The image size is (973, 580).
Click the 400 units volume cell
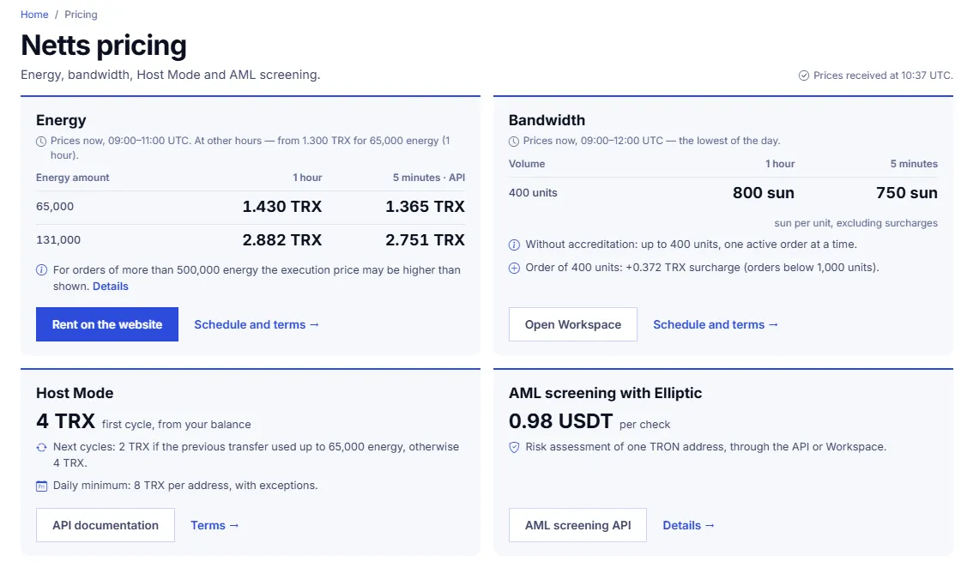tap(533, 193)
